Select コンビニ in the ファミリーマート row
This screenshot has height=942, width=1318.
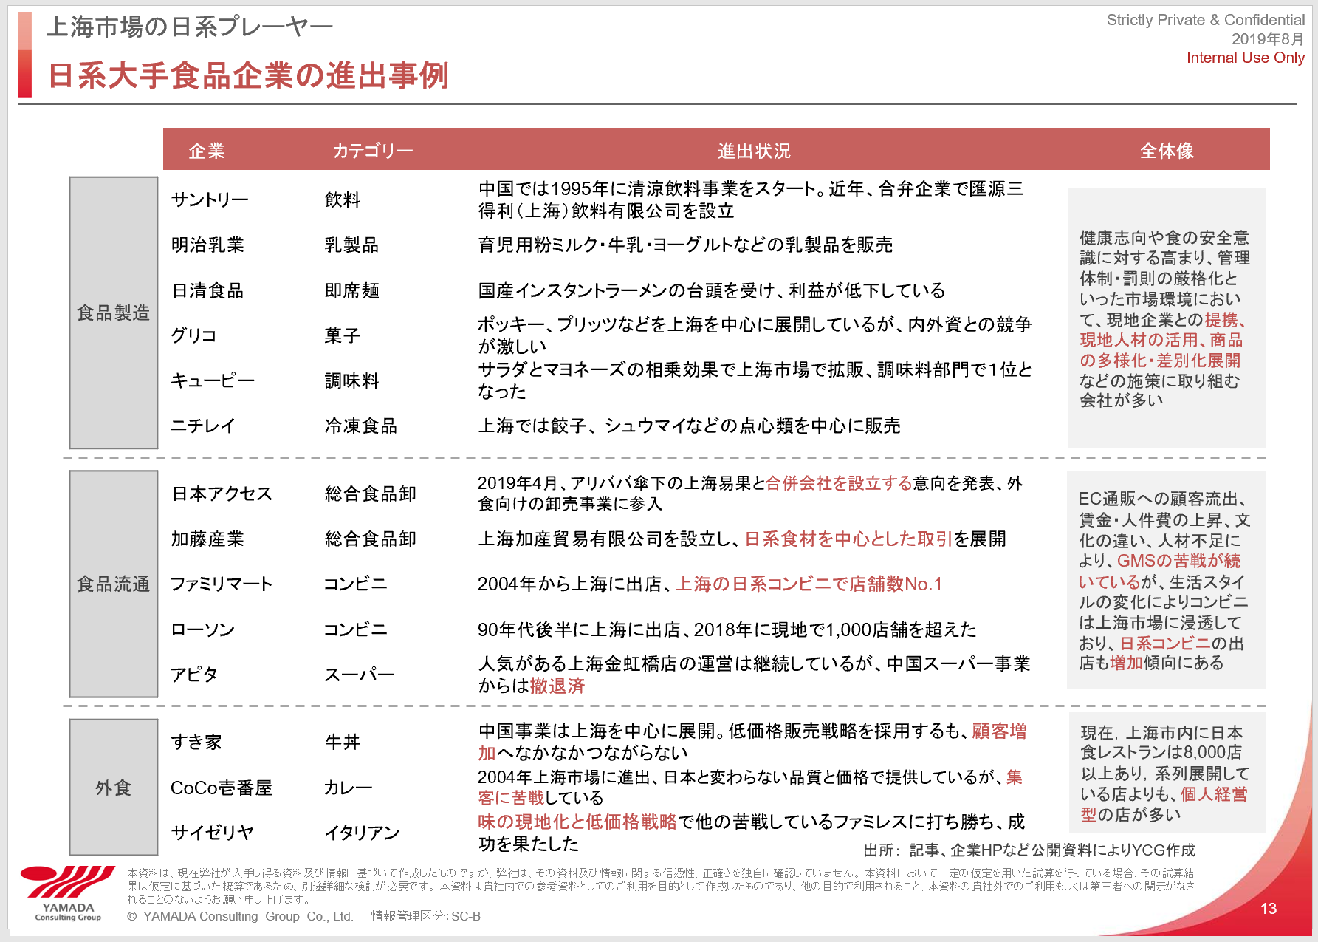point(355,584)
